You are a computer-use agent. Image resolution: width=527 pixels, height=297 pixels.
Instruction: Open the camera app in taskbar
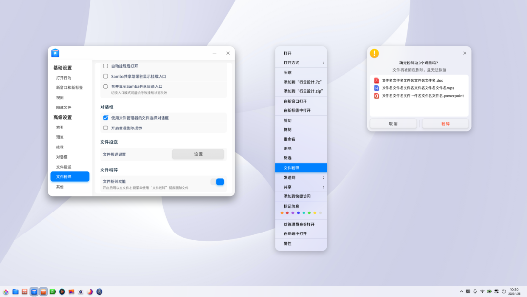[x=81, y=292]
